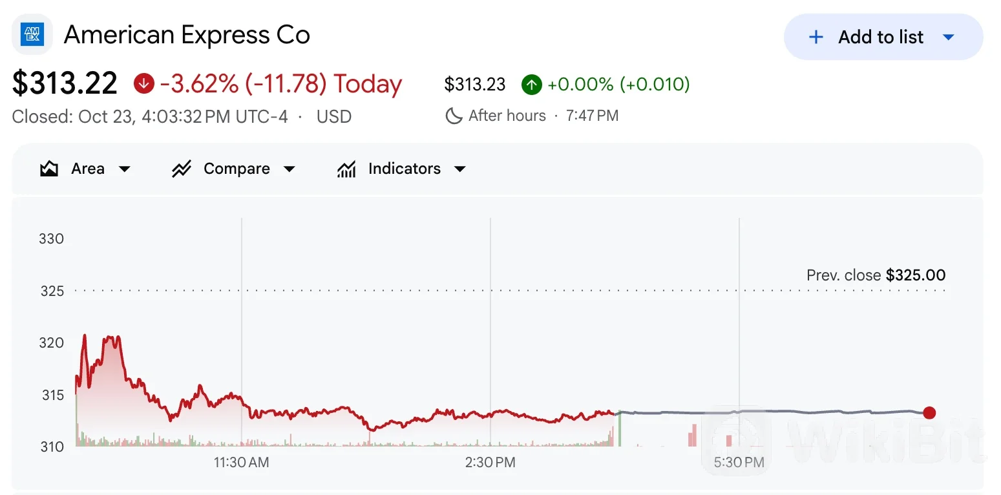The width and height of the screenshot is (1001, 495).
Task: Click the green up-arrow after-hours icon
Action: click(x=531, y=84)
